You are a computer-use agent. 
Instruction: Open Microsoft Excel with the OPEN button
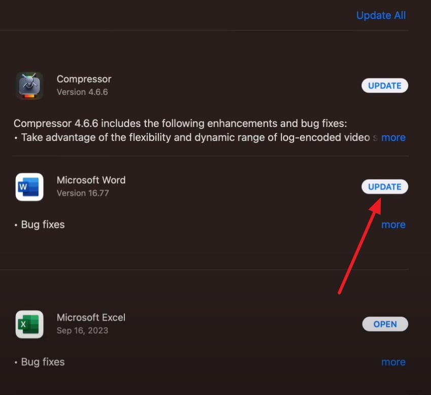pos(385,324)
